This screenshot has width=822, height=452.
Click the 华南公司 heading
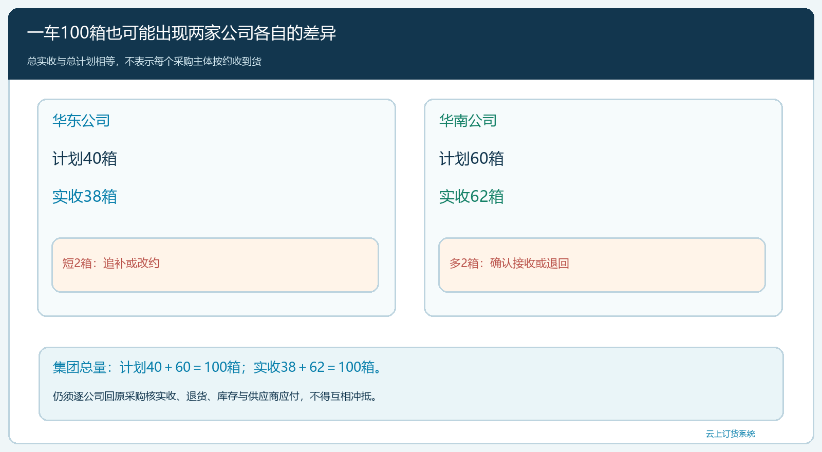pos(468,121)
